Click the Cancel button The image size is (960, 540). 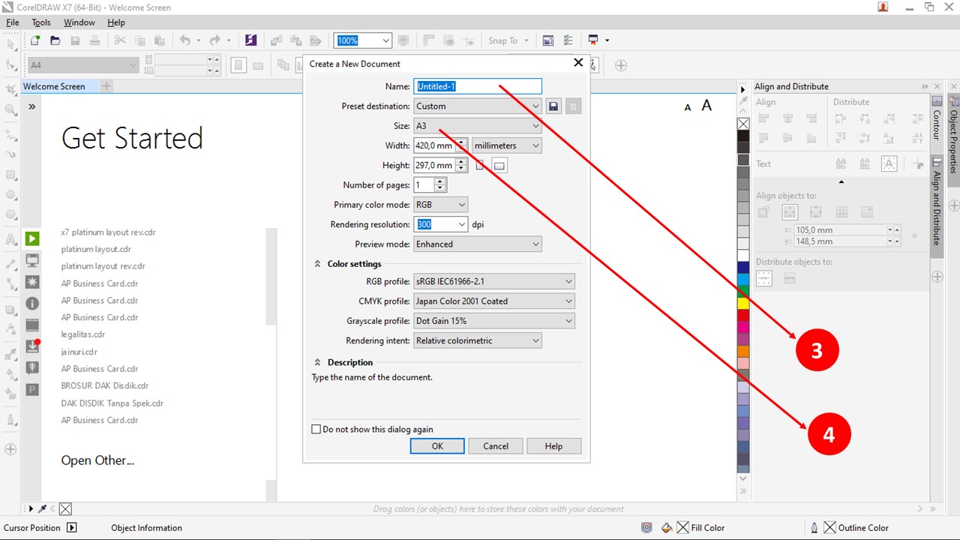pyautogui.click(x=496, y=446)
